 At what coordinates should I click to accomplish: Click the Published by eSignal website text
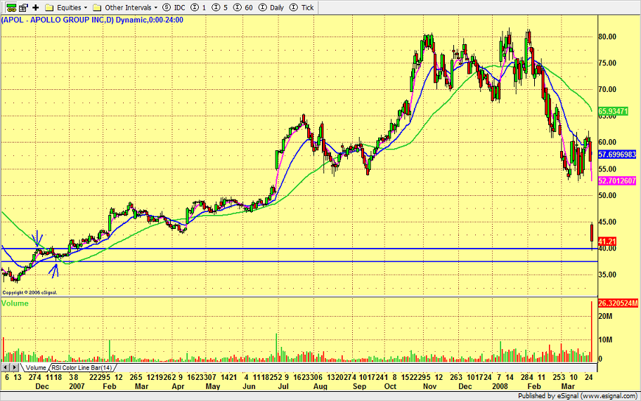(578, 396)
